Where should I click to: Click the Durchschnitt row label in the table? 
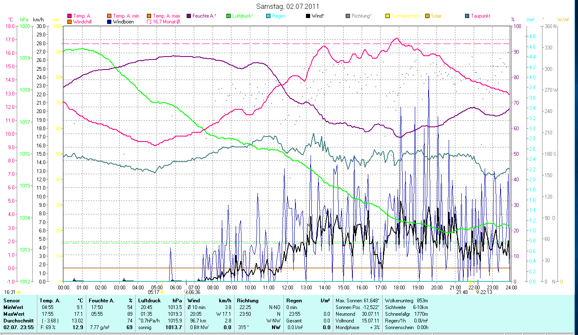[x=16, y=320]
